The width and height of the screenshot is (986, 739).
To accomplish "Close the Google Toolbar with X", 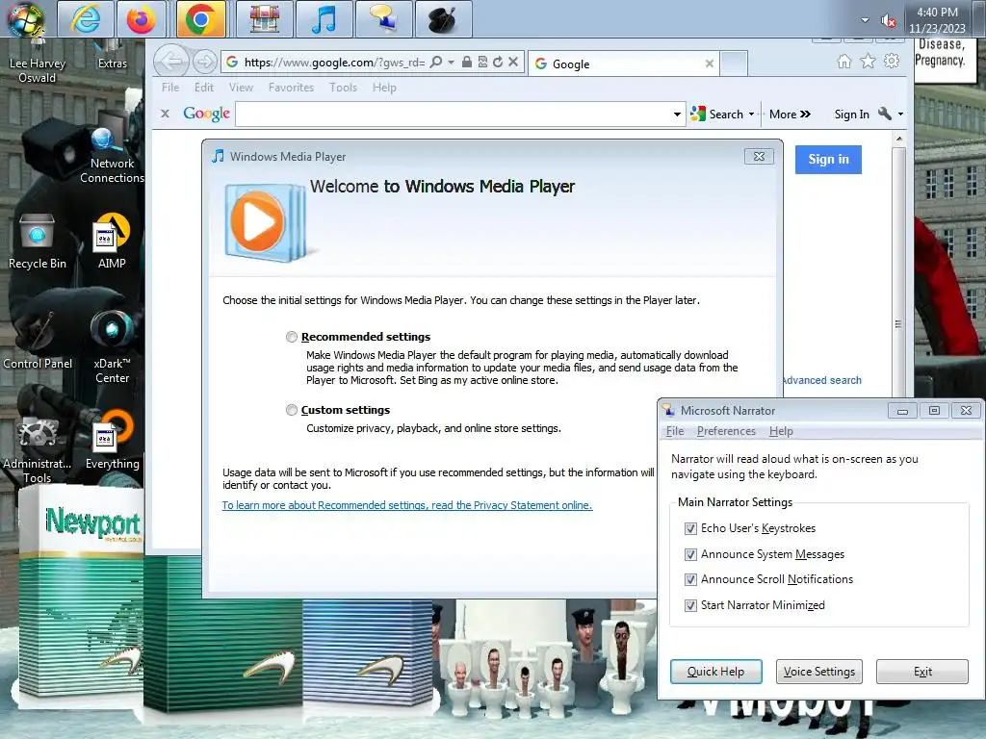I will [x=165, y=114].
